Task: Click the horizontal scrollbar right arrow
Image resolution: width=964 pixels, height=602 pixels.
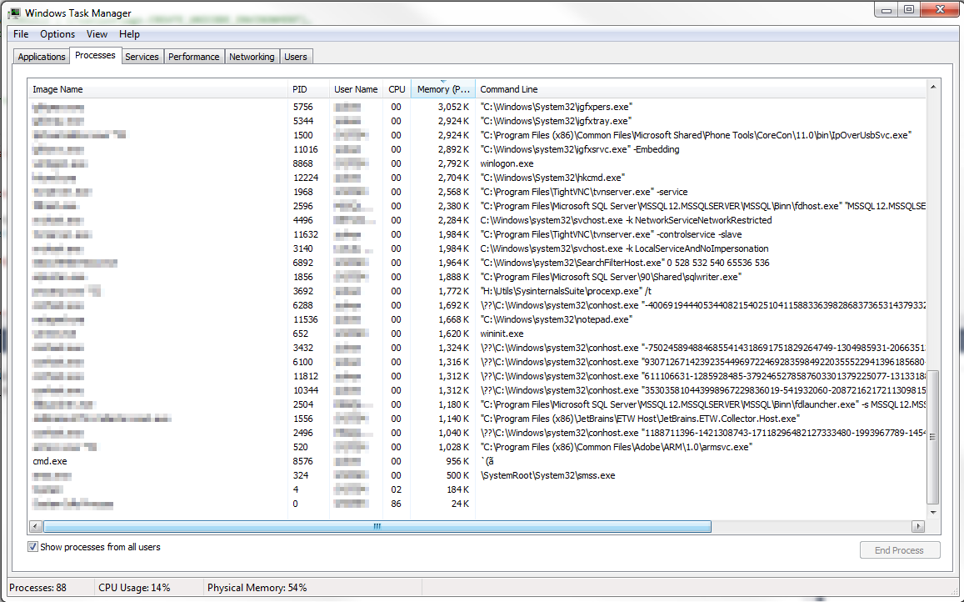Action: click(918, 526)
